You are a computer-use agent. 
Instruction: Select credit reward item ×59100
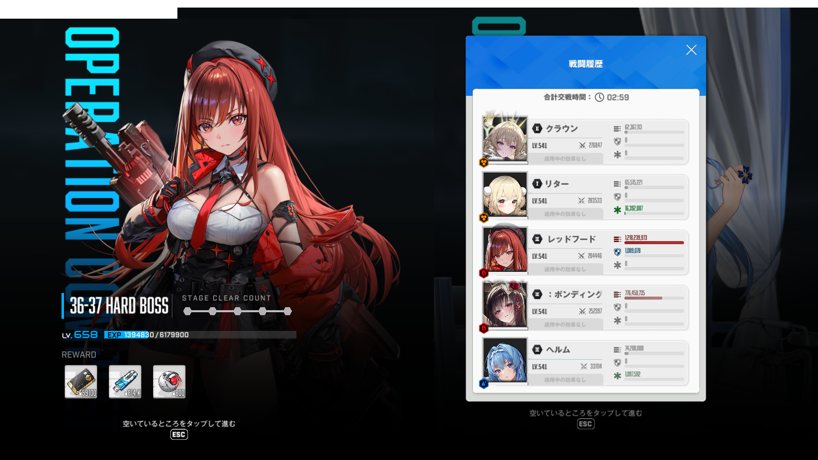(81, 382)
